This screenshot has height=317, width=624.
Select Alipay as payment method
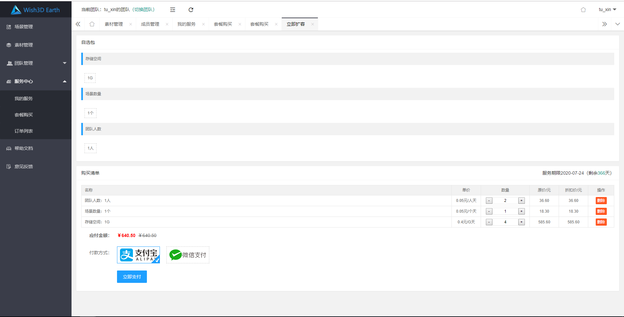138,255
